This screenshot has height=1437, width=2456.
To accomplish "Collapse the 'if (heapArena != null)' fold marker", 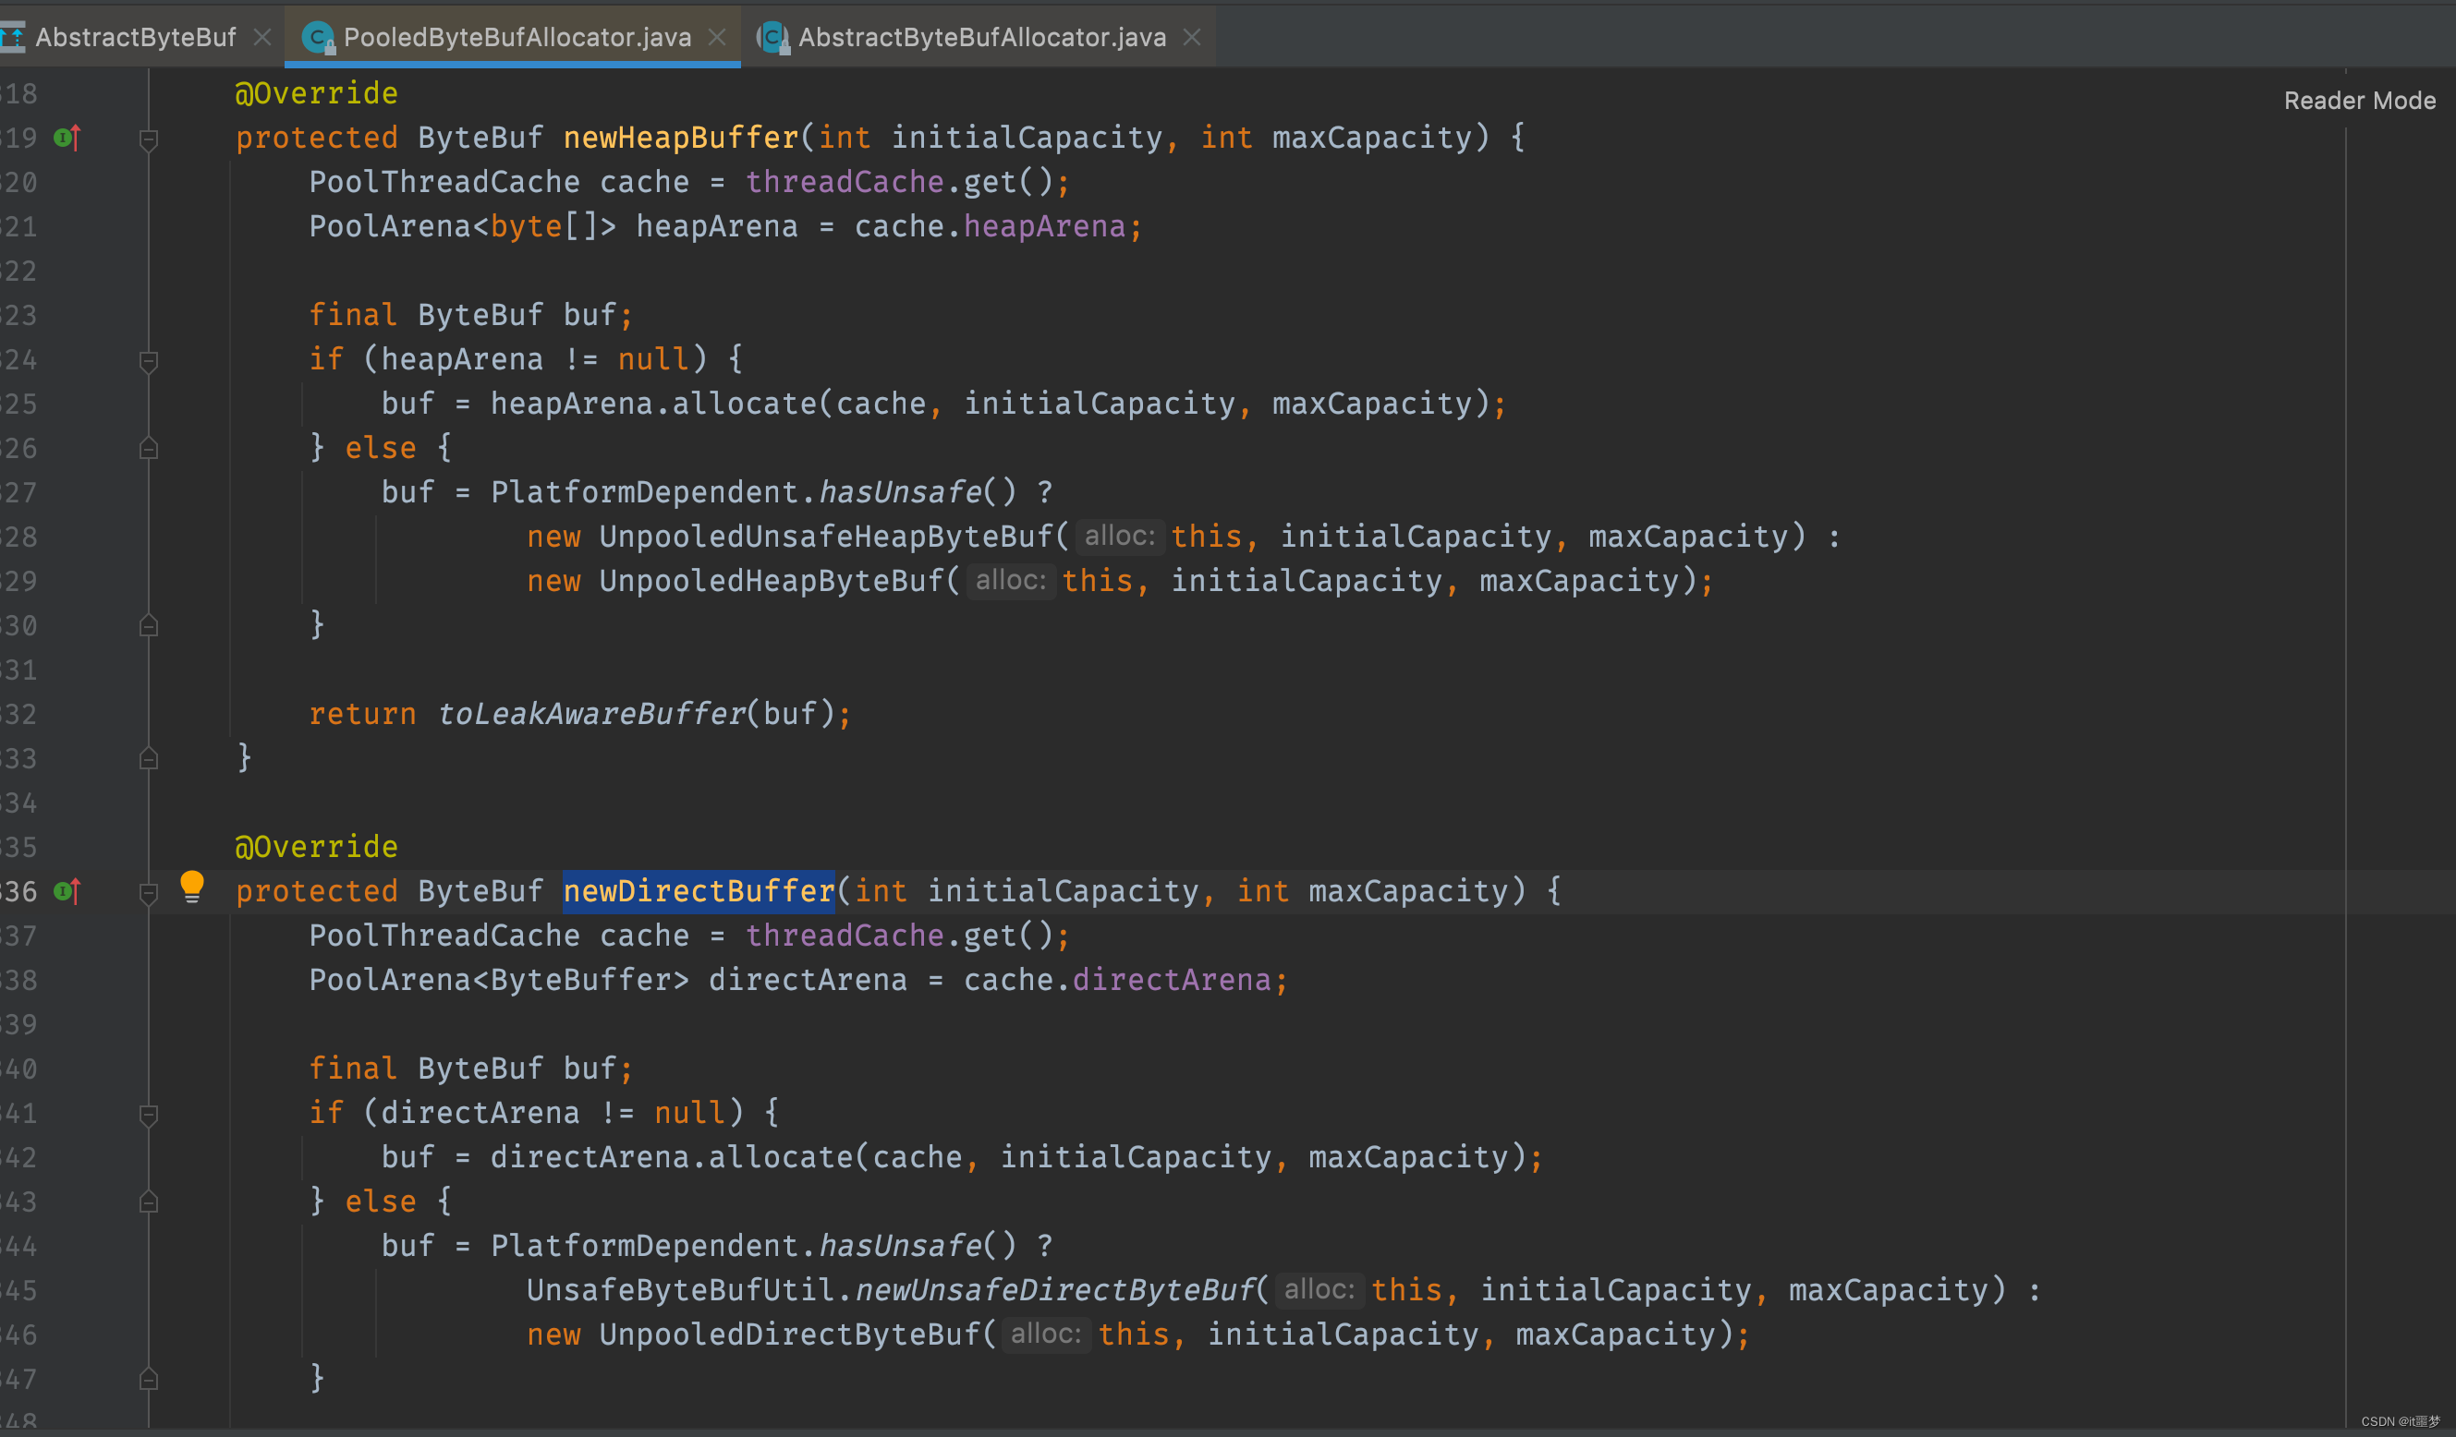I will (x=148, y=361).
